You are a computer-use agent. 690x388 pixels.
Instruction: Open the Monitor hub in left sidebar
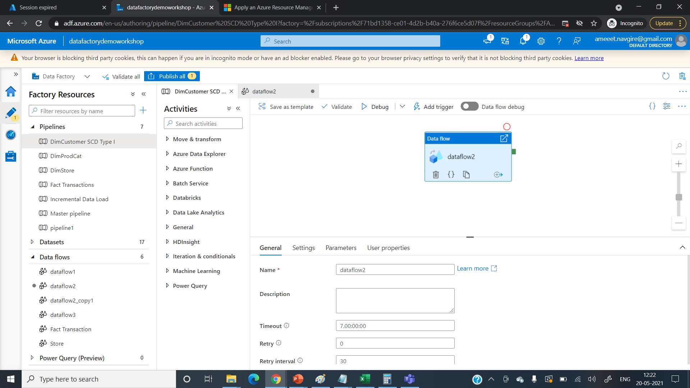11,135
